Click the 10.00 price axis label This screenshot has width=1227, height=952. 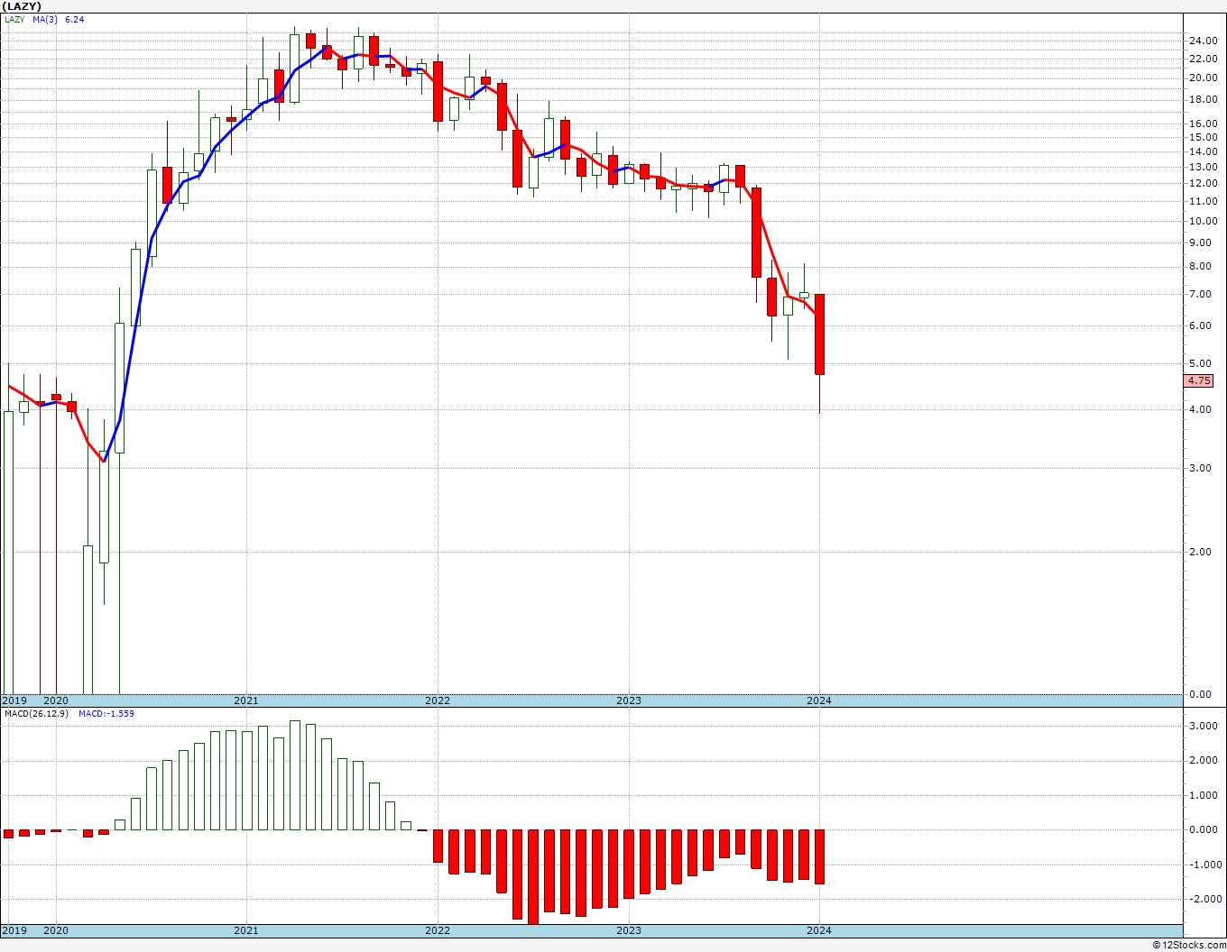click(x=1204, y=221)
